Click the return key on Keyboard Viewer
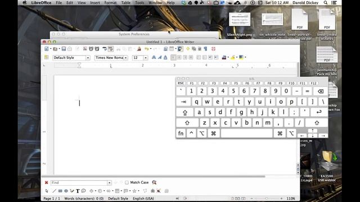This screenshot has width=360, height=202. coord(319,112)
